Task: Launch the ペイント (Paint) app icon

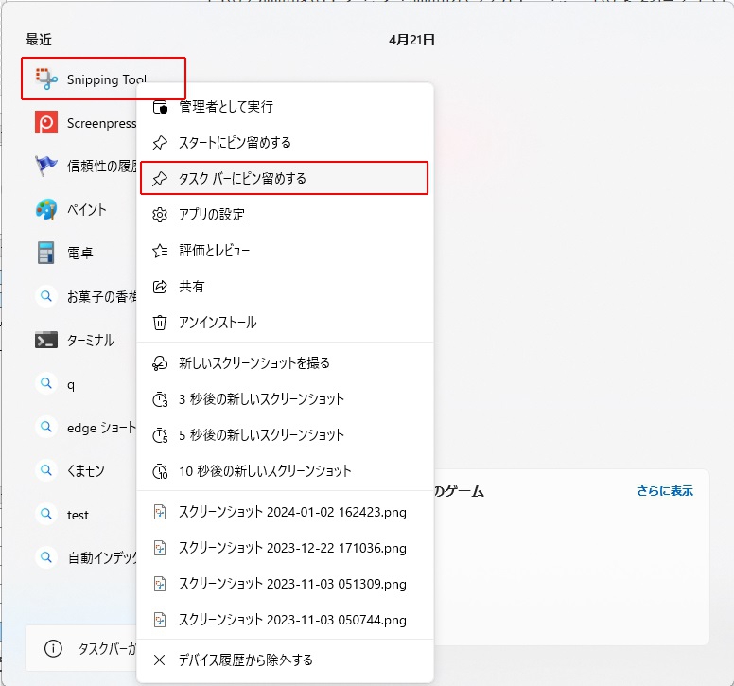Action: [x=46, y=209]
